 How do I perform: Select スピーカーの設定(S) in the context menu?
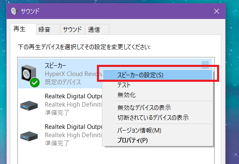click(157, 75)
